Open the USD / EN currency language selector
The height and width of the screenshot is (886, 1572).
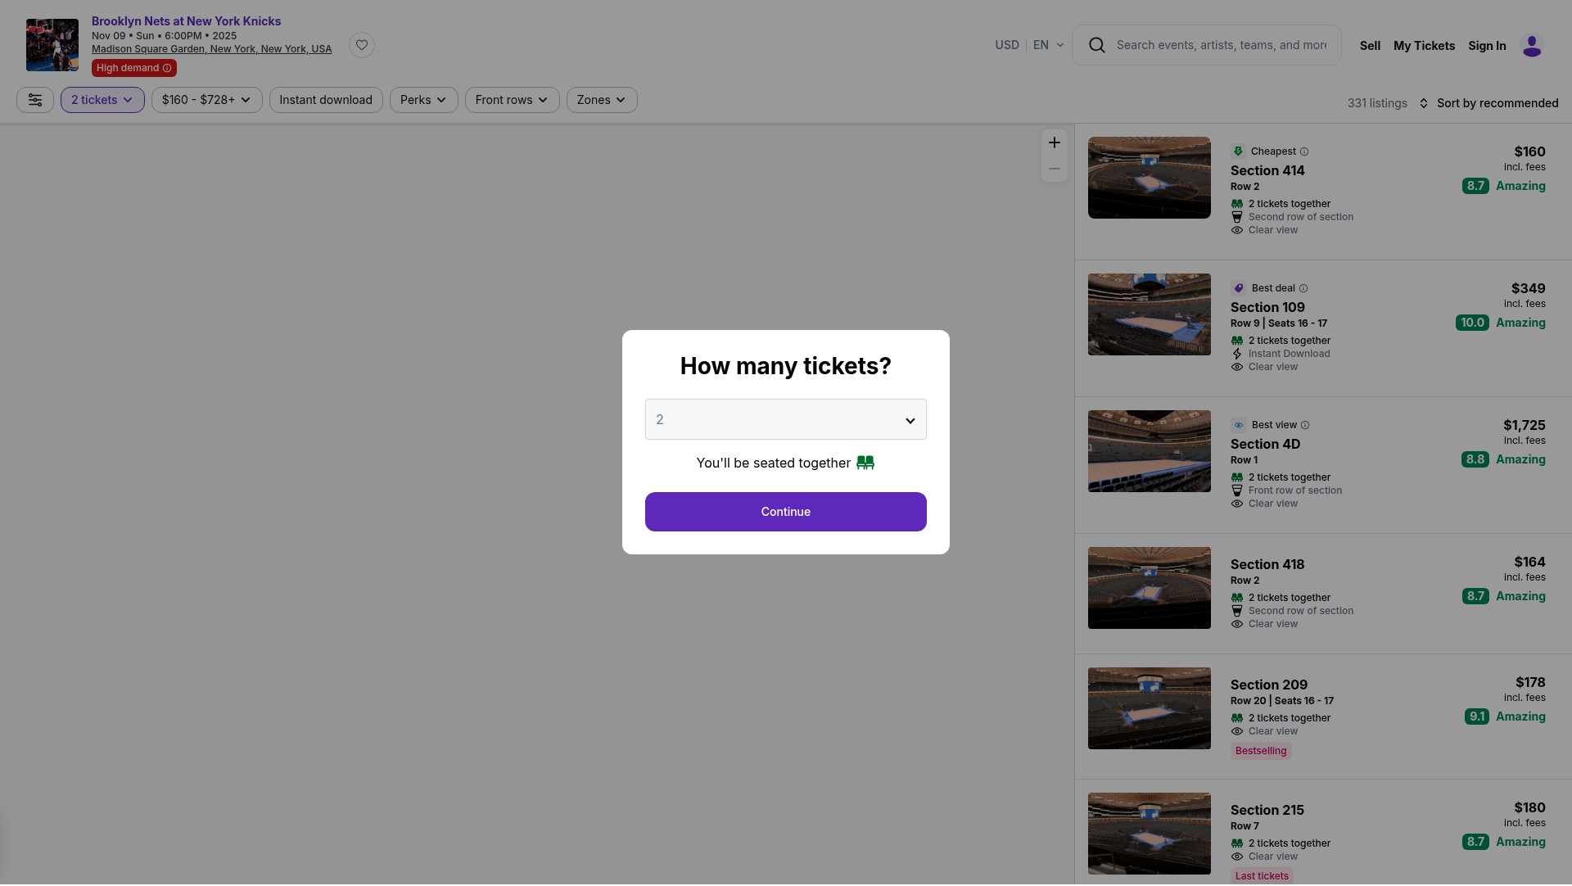(1029, 45)
